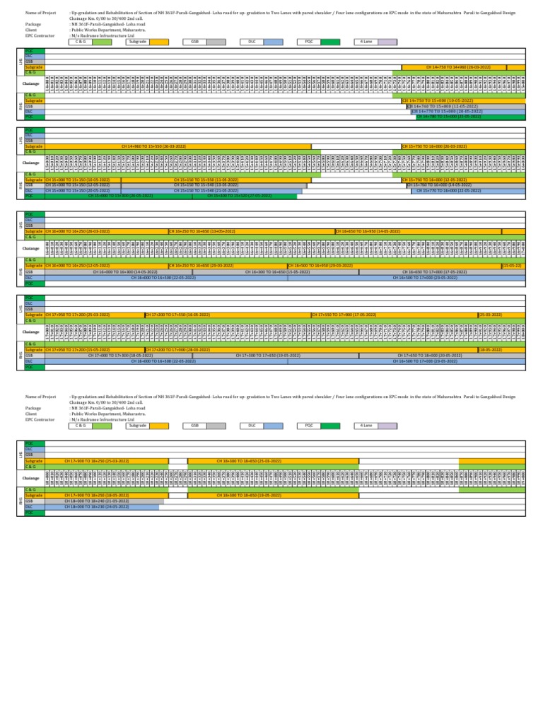Click the GSB bar CH 18+000 TO 18+240 (21-05-2022)
Image resolution: width=543 pixels, height=724 pixels.
(x=104, y=501)
